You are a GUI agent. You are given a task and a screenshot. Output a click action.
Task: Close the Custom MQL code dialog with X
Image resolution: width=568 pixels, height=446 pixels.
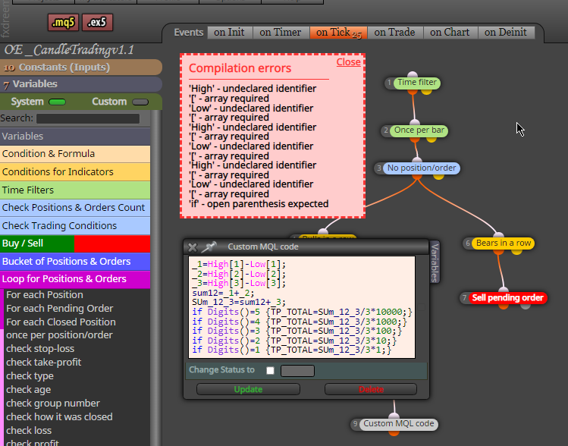coord(193,247)
